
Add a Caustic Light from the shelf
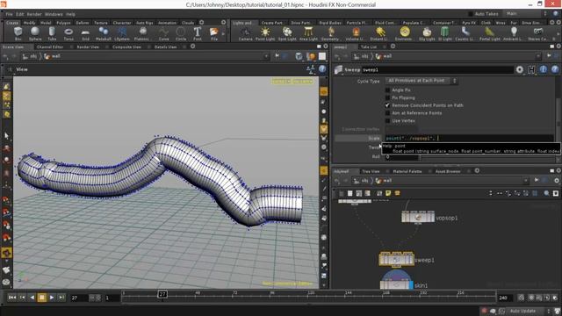465,33
